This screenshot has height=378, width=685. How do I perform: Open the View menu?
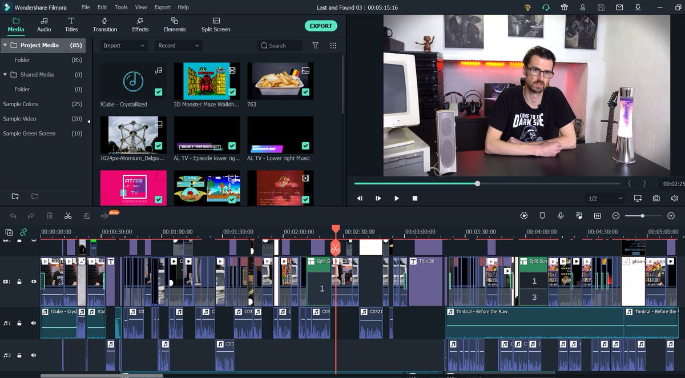point(141,7)
